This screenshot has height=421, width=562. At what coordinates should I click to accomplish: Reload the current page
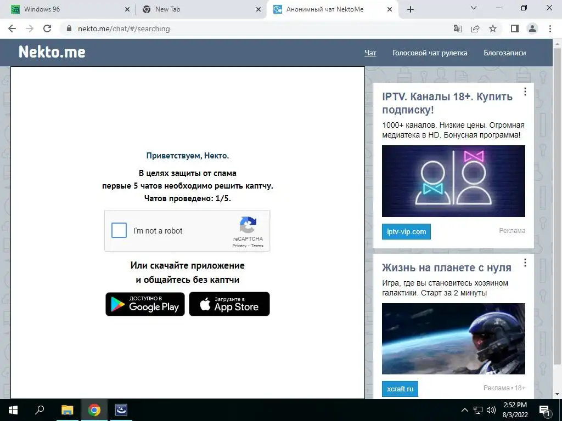47,29
